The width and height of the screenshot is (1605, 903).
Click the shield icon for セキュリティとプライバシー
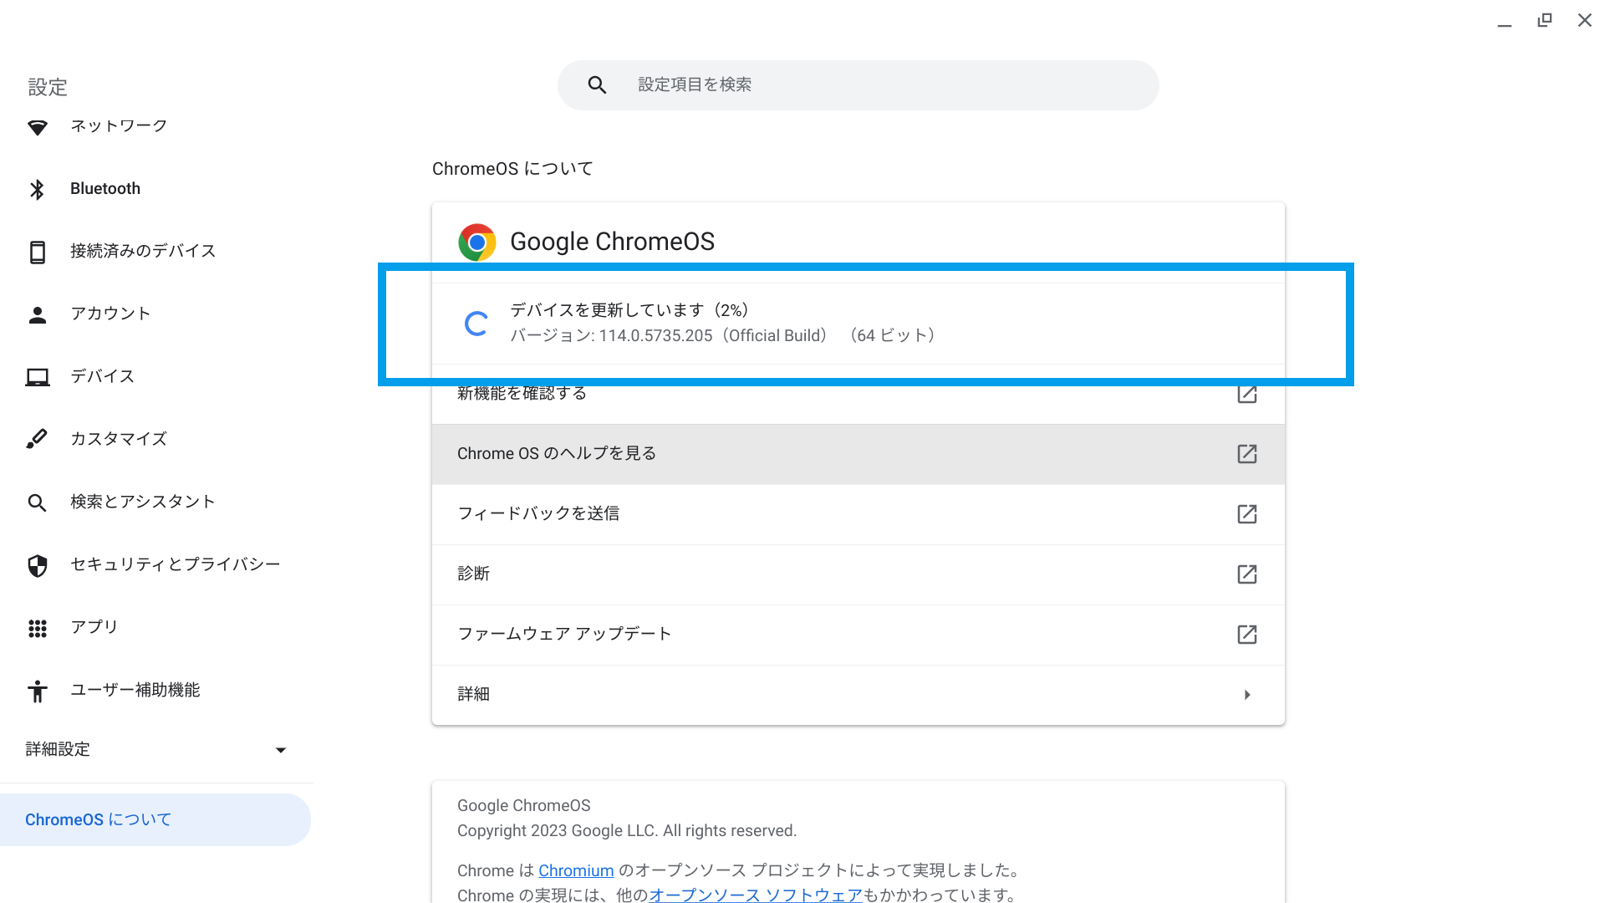[x=38, y=566]
